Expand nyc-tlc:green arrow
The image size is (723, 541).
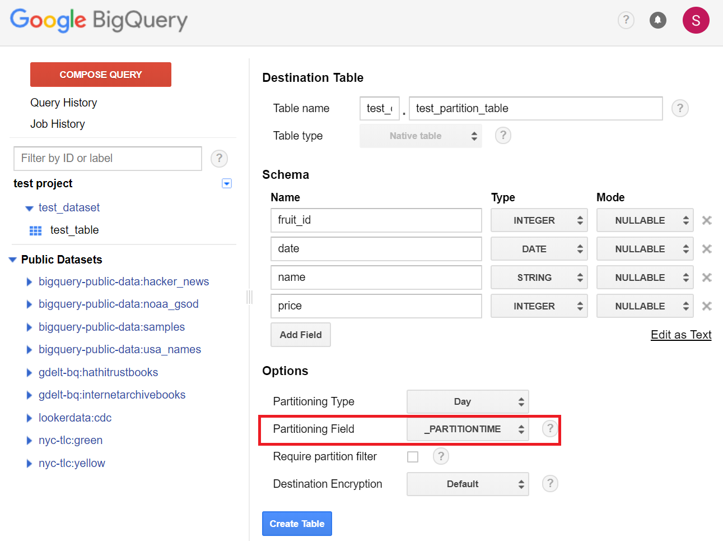pos(29,441)
